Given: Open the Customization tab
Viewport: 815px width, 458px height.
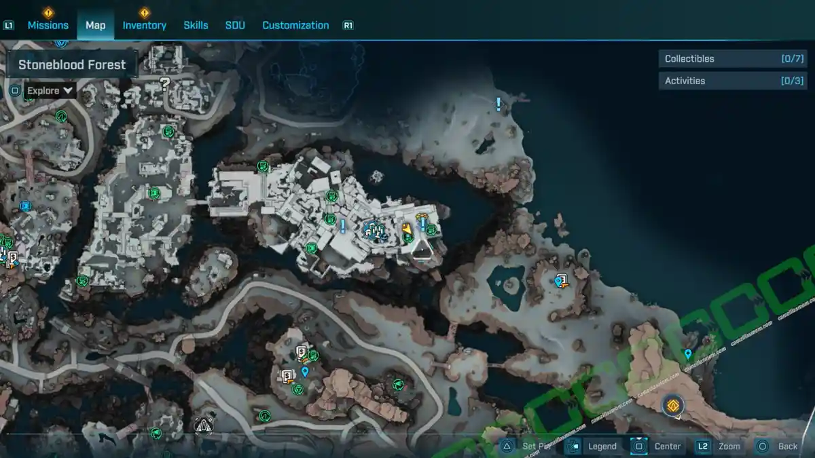Looking at the screenshot, I should 295,25.
